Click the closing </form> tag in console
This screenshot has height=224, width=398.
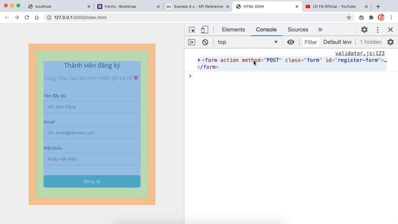click(x=208, y=67)
